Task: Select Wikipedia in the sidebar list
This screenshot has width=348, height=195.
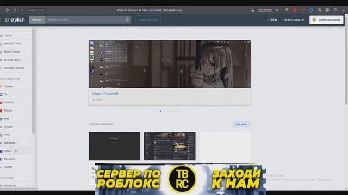Action: pyautogui.click(x=10, y=143)
